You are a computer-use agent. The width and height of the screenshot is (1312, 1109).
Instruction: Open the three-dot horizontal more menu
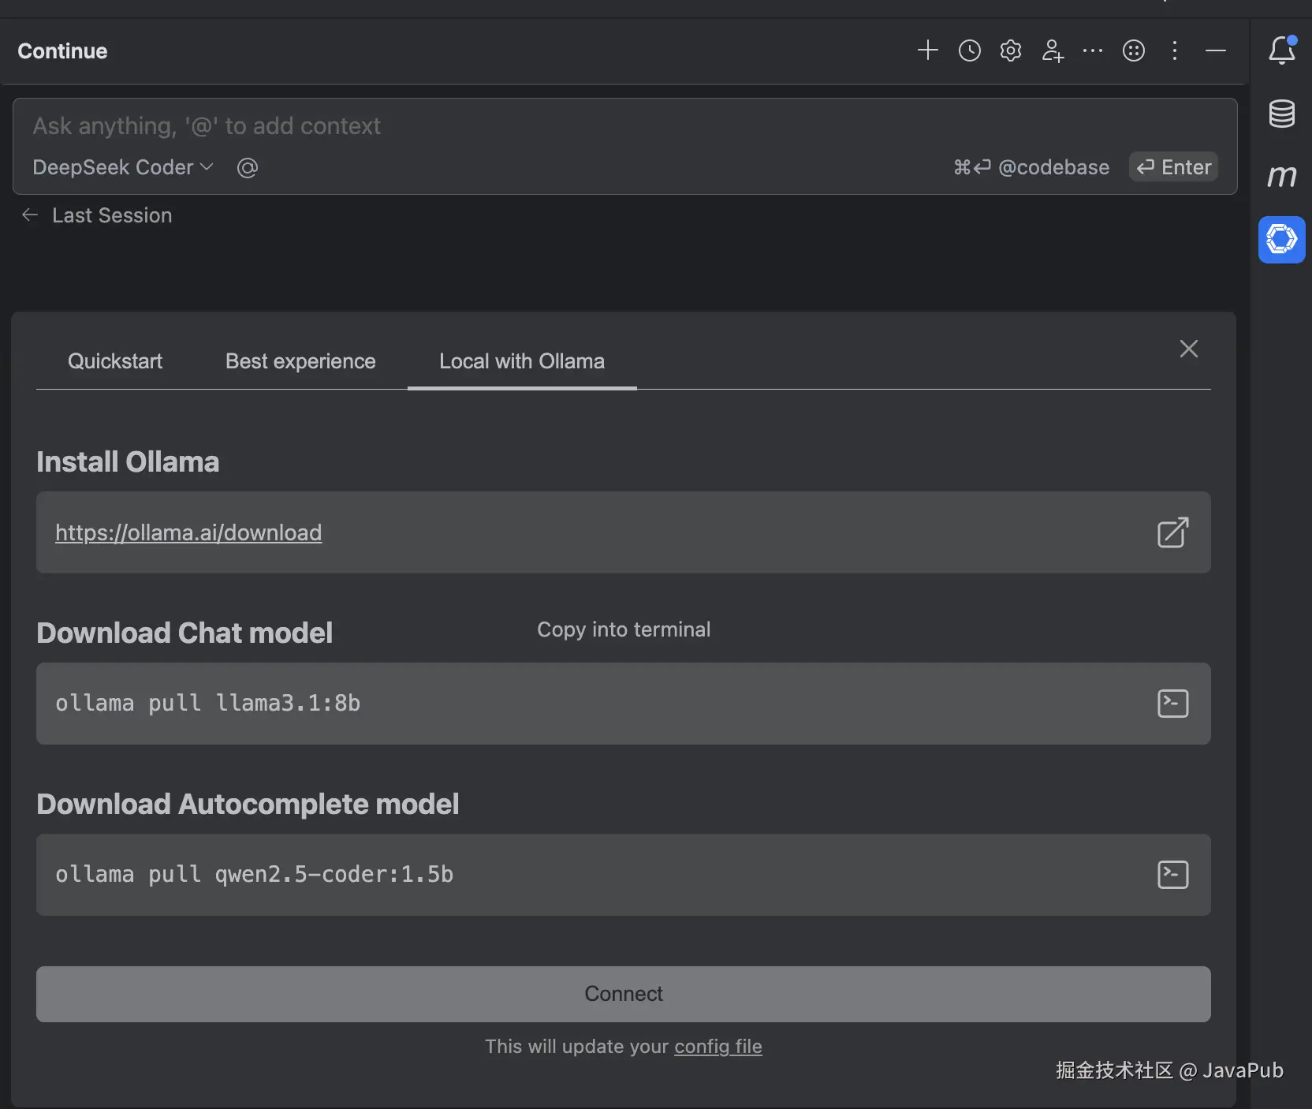(1092, 50)
